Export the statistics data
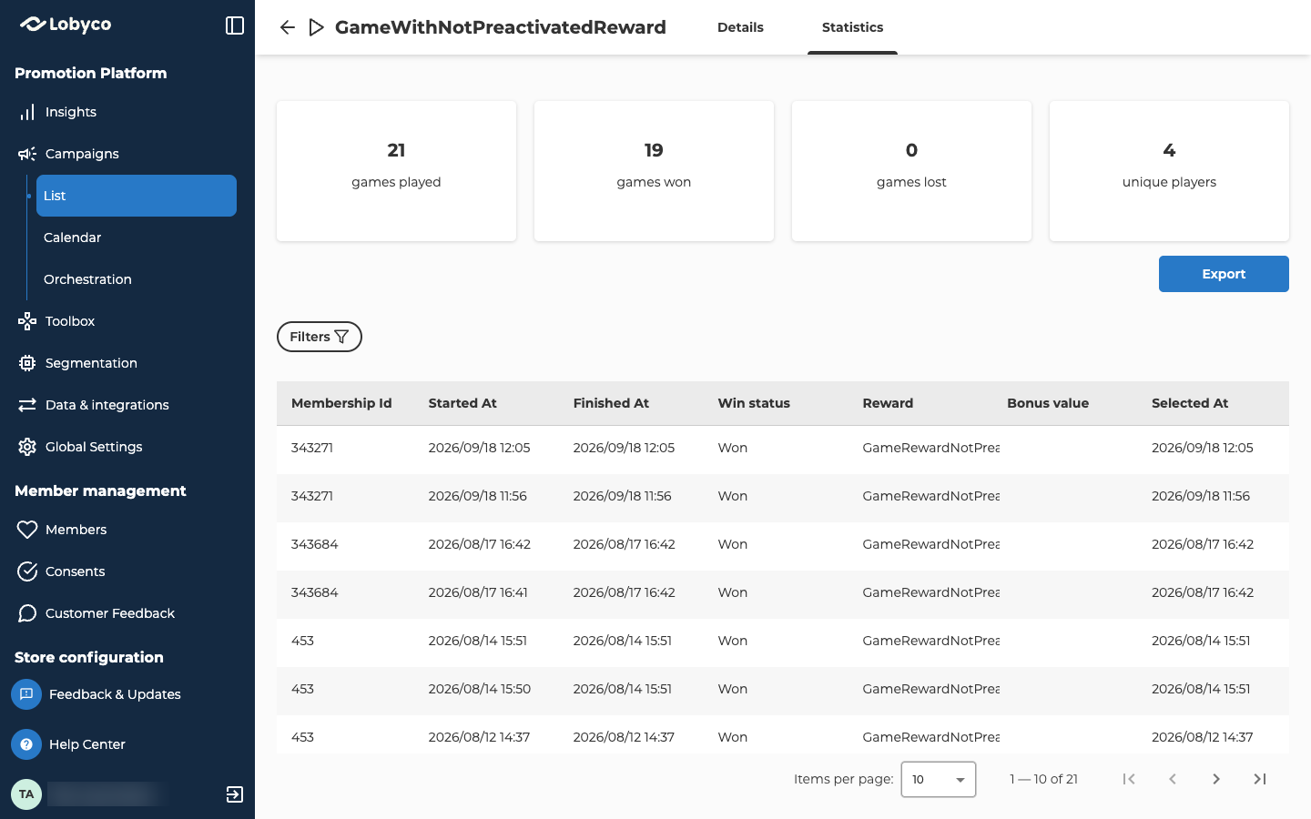The image size is (1311, 819). pyautogui.click(x=1224, y=274)
